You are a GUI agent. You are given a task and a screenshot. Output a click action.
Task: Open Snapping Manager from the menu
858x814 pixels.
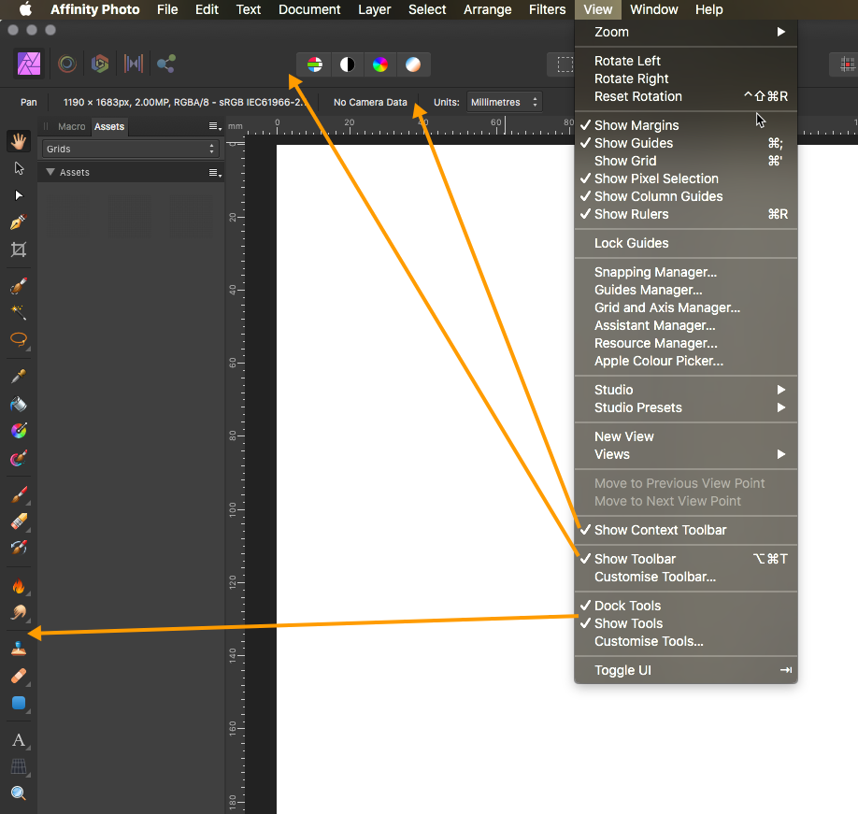(655, 272)
